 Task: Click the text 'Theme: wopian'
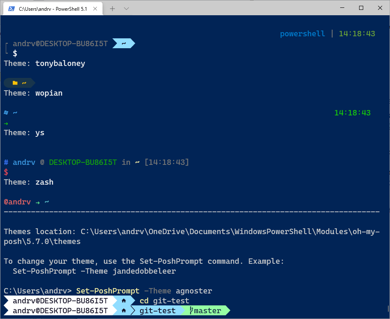[x=33, y=93]
